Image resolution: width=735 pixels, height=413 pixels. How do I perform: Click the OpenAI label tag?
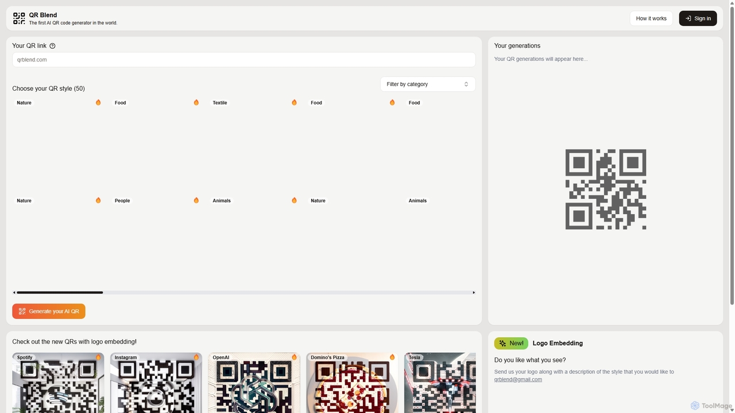click(221, 357)
